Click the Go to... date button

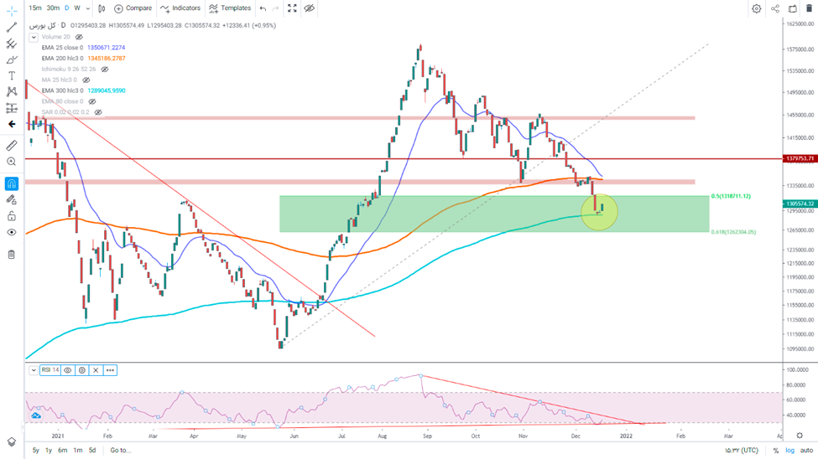tap(120, 451)
